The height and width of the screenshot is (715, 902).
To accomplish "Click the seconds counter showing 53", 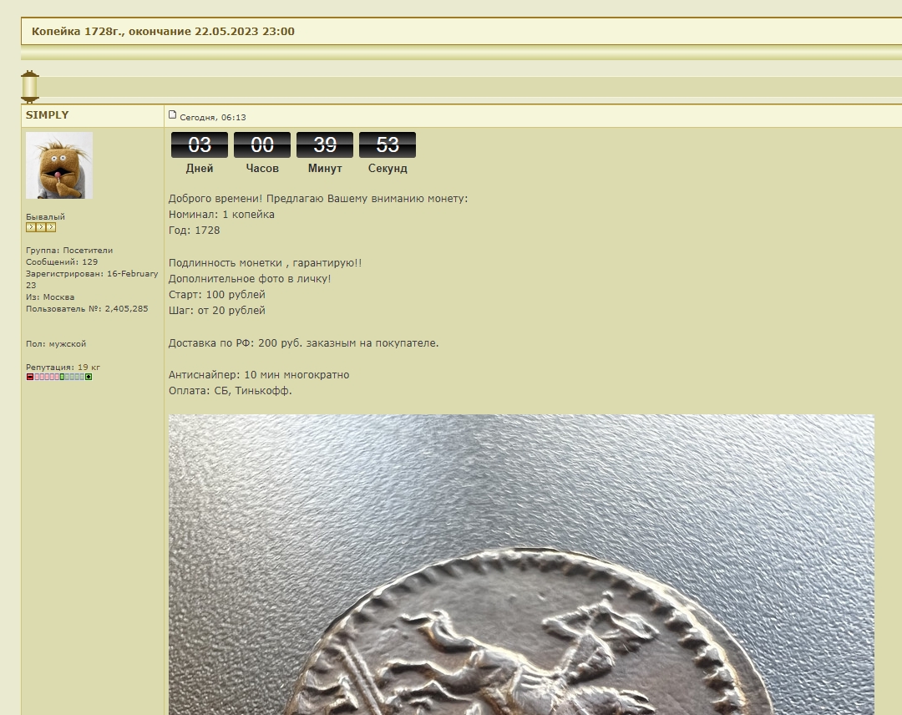I will click(388, 145).
